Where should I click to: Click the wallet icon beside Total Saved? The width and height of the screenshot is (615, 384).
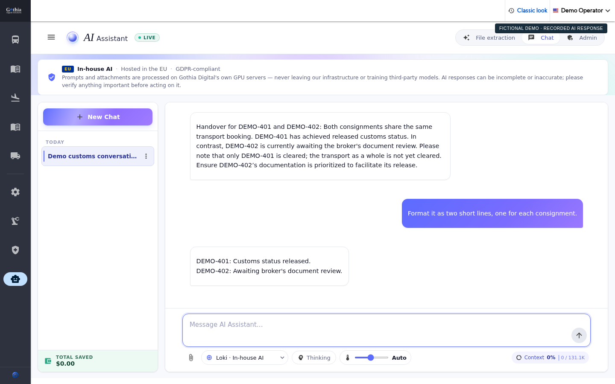click(x=48, y=361)
